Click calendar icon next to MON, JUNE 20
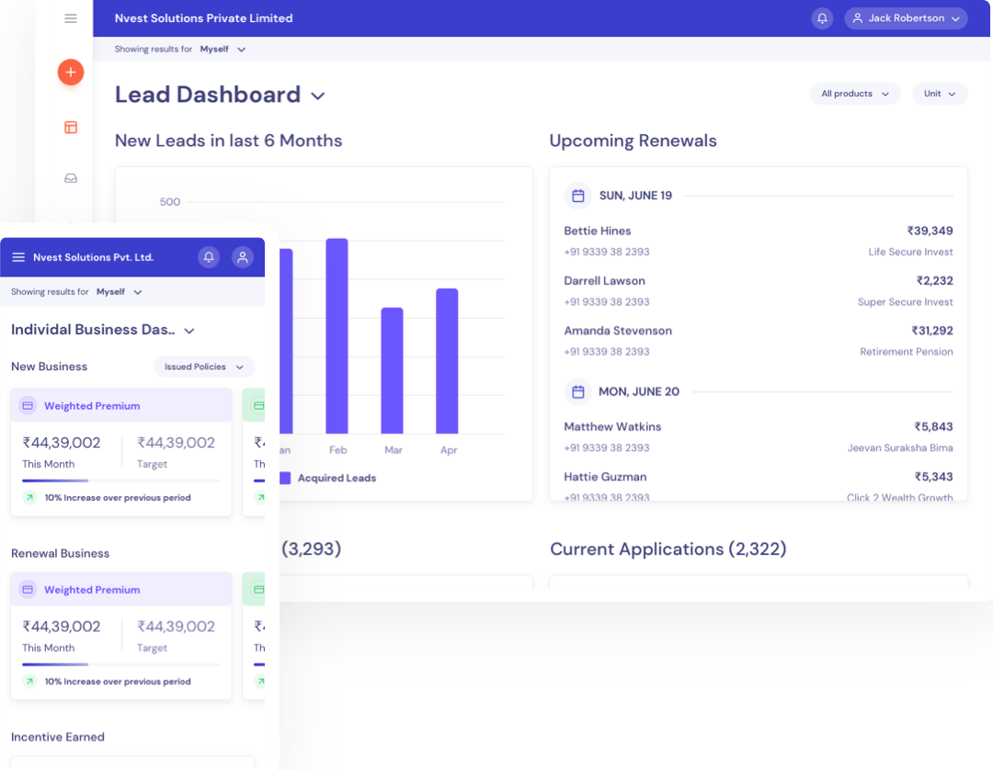The height and width of the screenshot is (770, 993). pyautogui.click(x=577, y=391)
